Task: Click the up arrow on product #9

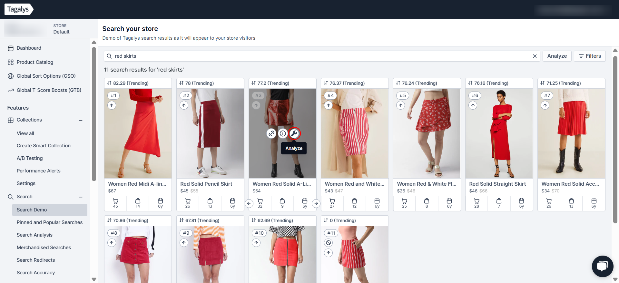Action: [x=184, y=243]
